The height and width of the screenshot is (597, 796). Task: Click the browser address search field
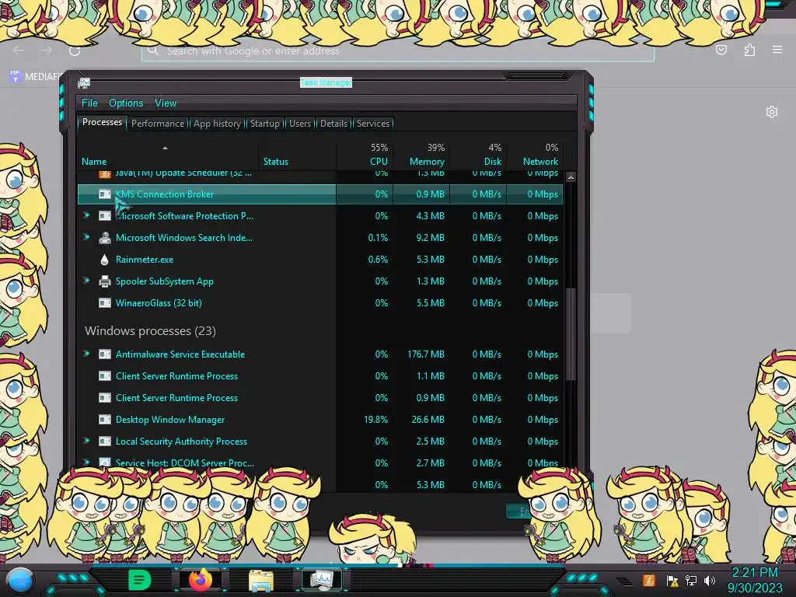(x=397, y=51)
